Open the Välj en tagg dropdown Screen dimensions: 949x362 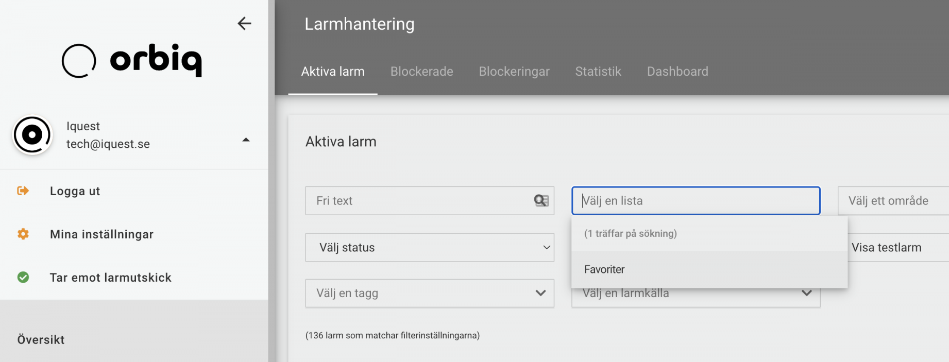click(x=430, y=294)
